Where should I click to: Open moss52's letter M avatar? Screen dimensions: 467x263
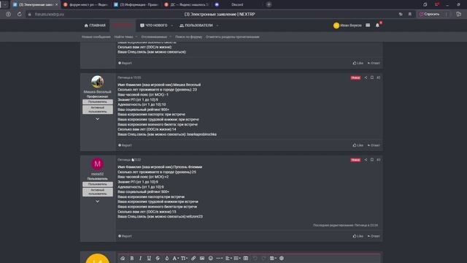pos(97,164)
